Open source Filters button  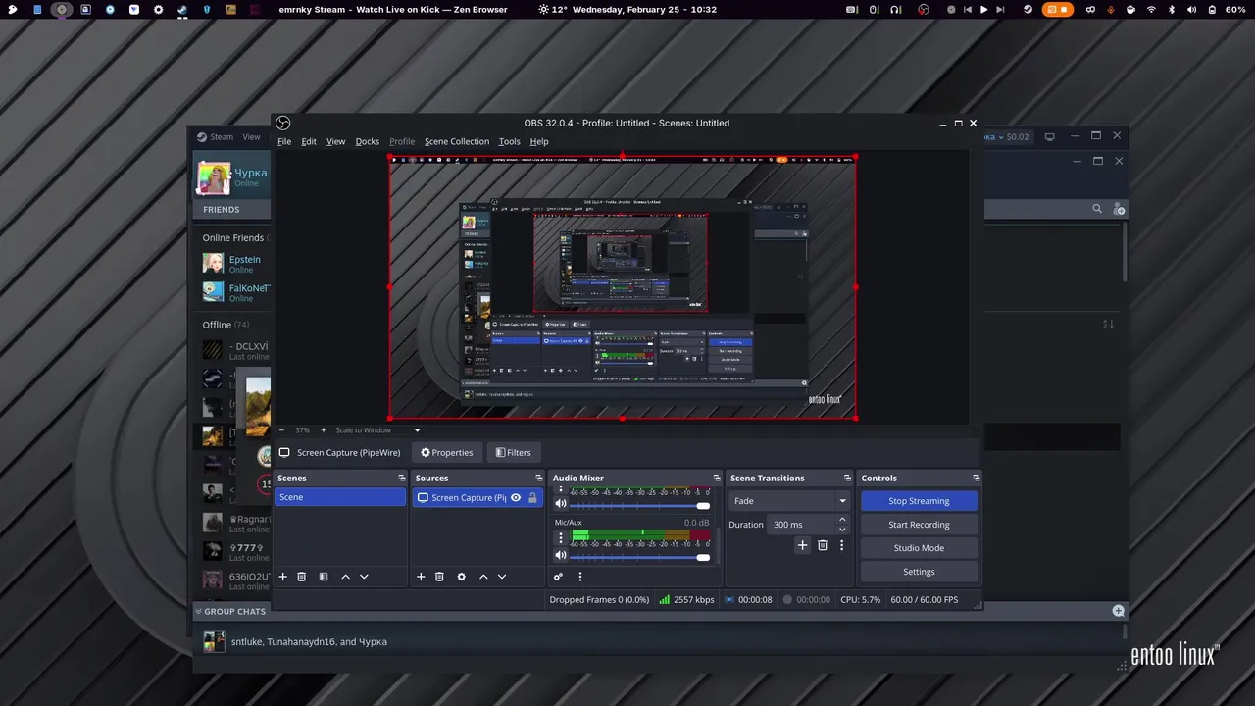point(513,453)
